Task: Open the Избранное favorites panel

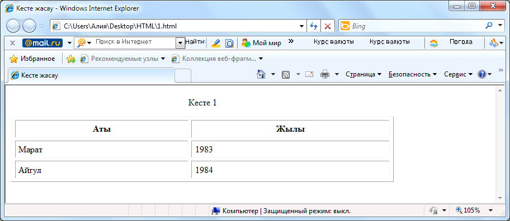Action: point(32,59)
